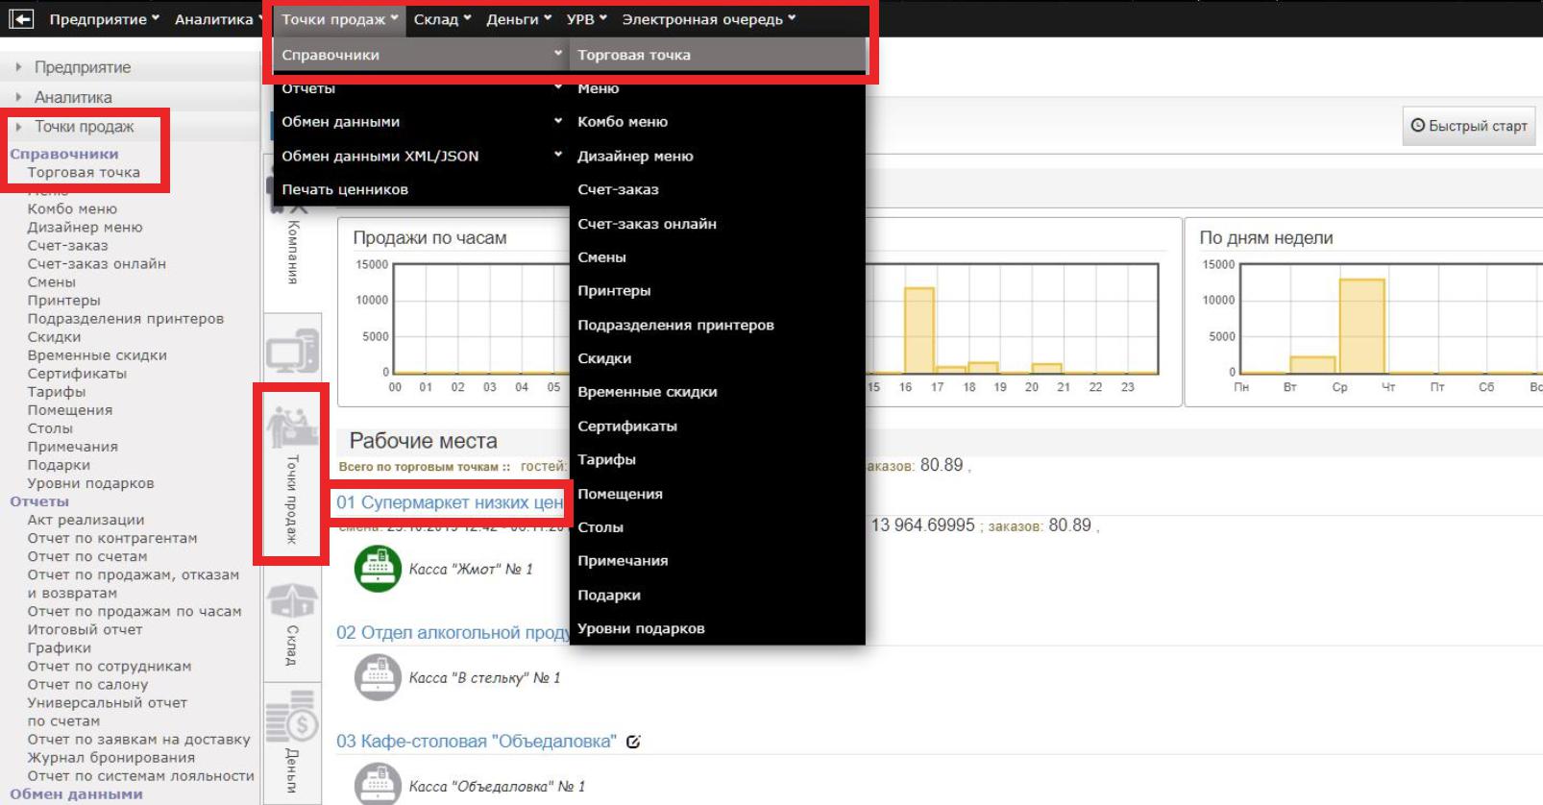The image size is (1543, 805).
Task: Click the back arrow icon in top bar
Action: pos(21,18)
